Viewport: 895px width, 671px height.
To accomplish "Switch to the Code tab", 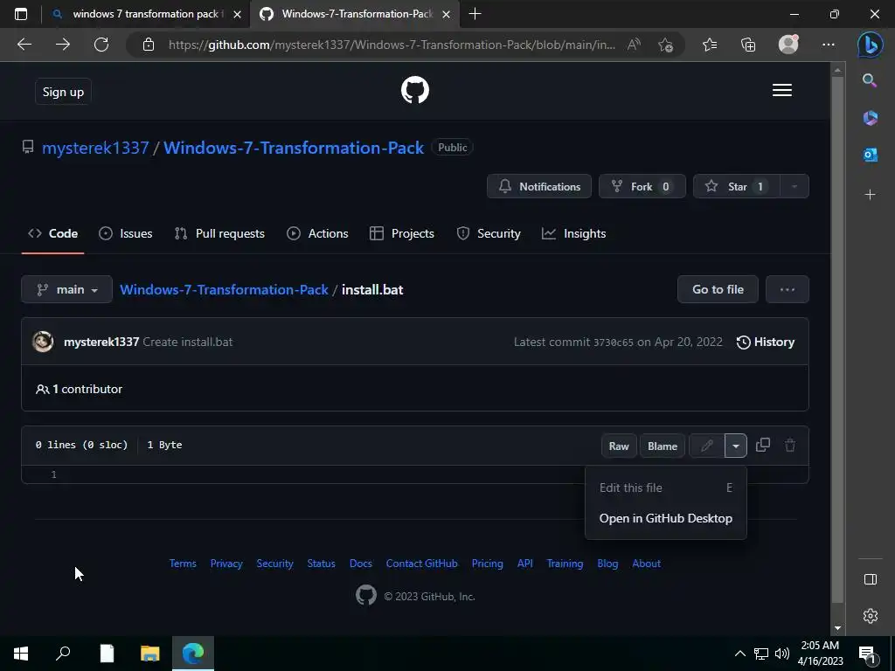I will (53, 233).
